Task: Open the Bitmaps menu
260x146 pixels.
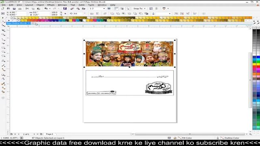Action: tap(62, 5)
